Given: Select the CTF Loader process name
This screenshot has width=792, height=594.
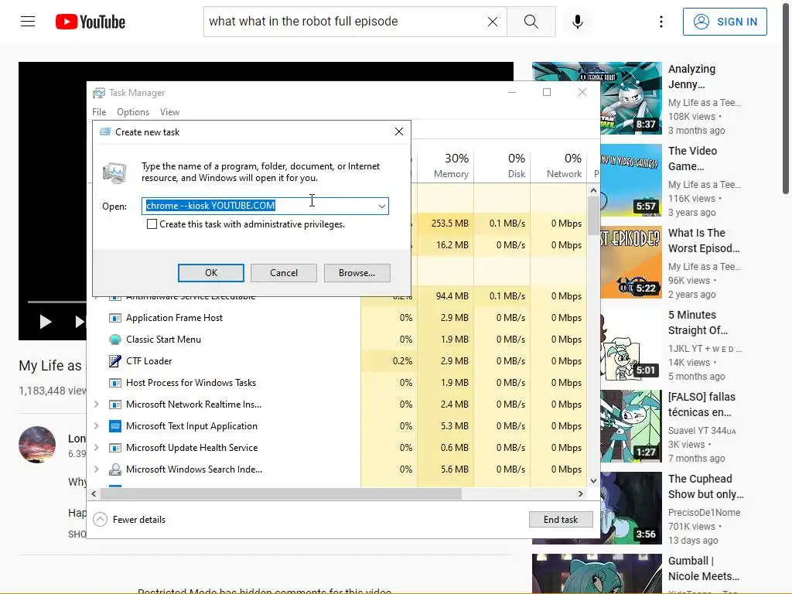Looking at the screenshot, I should tap(149, 361).
